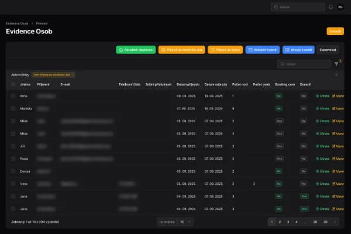Open the PG user avatar menu
The height and width of the screenshot is (234, 351).
click(340, 7)
